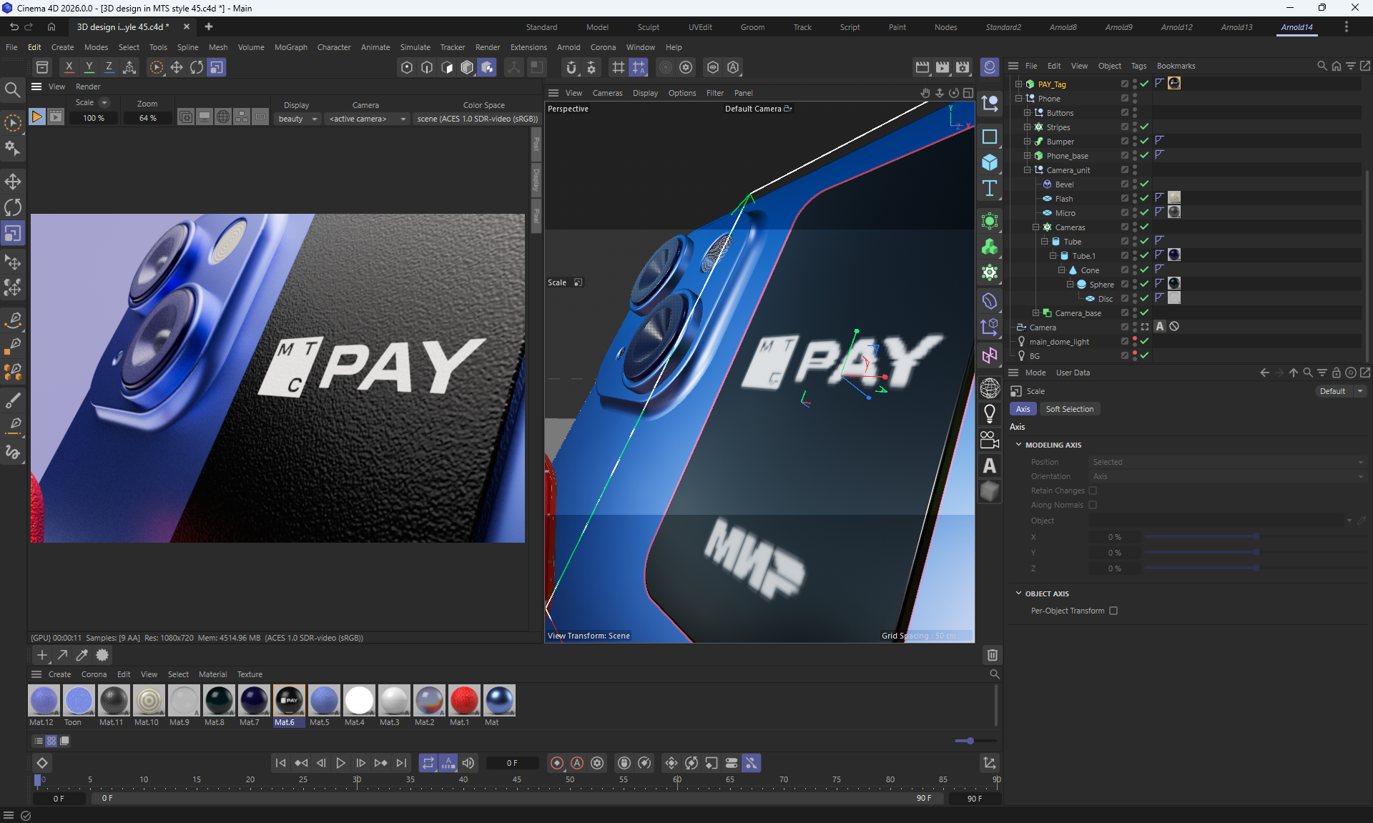Click the Go to Start icon
This screenshot has height=823, width=1373.
(x=280, y=763)
